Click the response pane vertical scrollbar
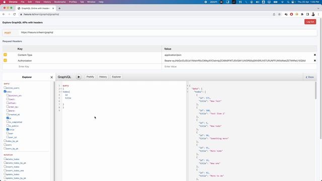Screen dimensions: 322x181 point(315,90)
